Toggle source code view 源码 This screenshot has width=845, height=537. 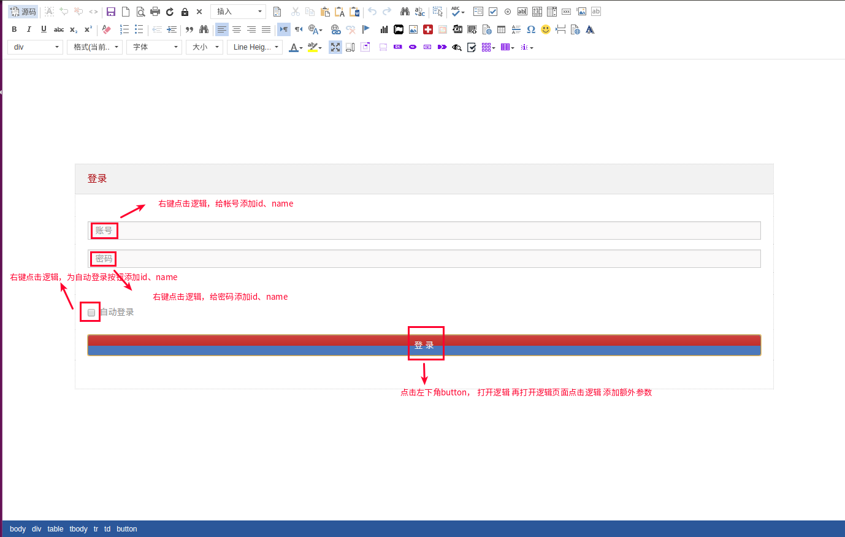click(23, 12)
